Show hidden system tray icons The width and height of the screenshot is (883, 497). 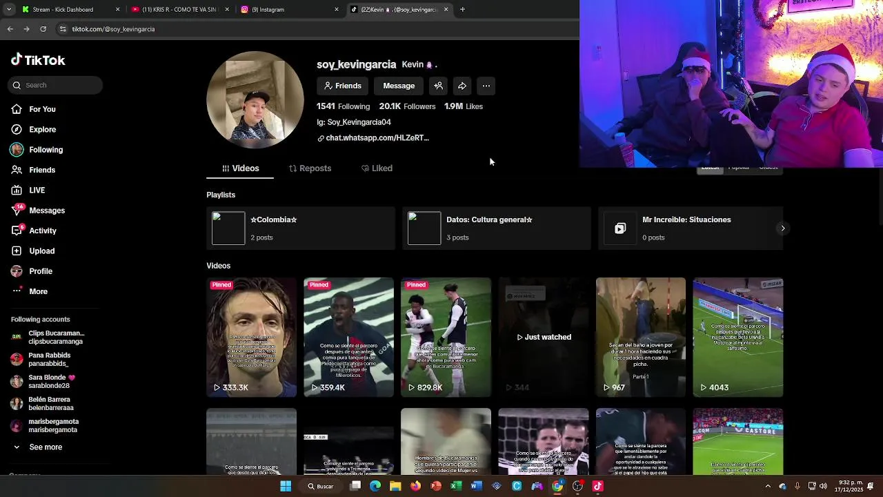(x=768, y=486)
